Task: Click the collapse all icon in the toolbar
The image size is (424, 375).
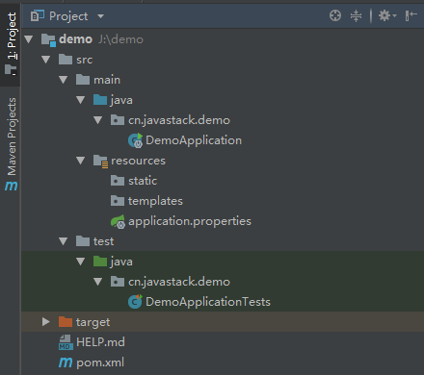Action: [356, 15]
